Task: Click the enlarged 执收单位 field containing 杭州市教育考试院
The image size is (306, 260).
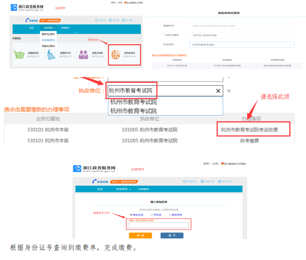Action: [x=165, y=91]
